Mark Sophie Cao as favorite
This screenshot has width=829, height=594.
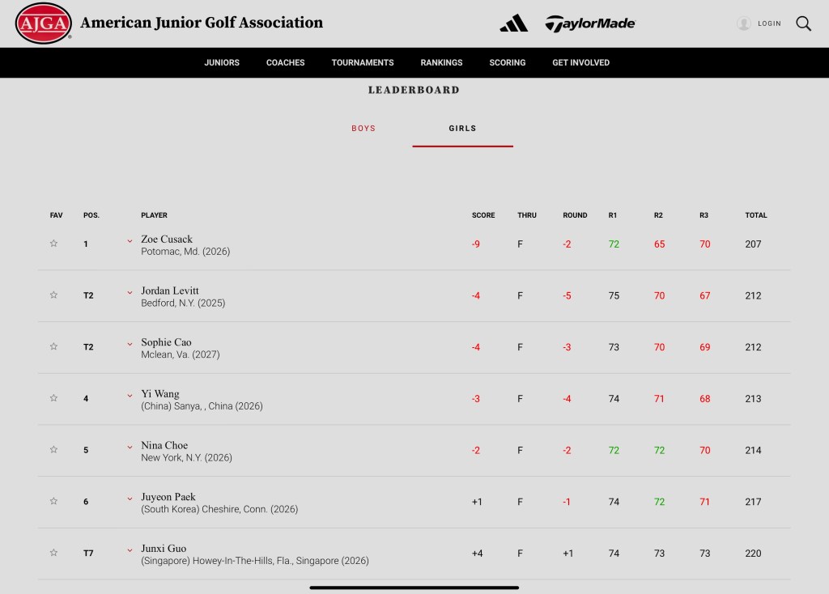coord(54,346)
